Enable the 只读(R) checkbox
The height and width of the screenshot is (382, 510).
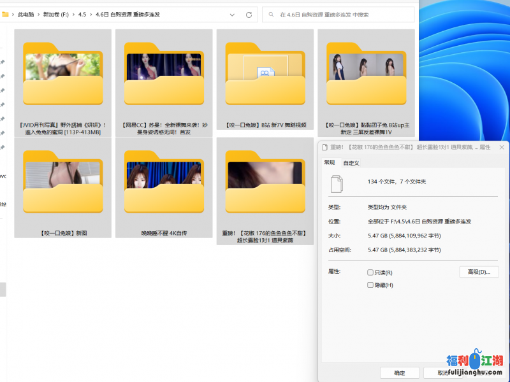tap(370, 272)
